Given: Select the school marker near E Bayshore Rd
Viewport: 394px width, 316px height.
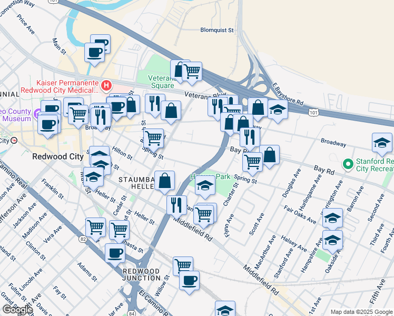Looking at the screenshot, I should pyautogui.click(x=278, y=111).
